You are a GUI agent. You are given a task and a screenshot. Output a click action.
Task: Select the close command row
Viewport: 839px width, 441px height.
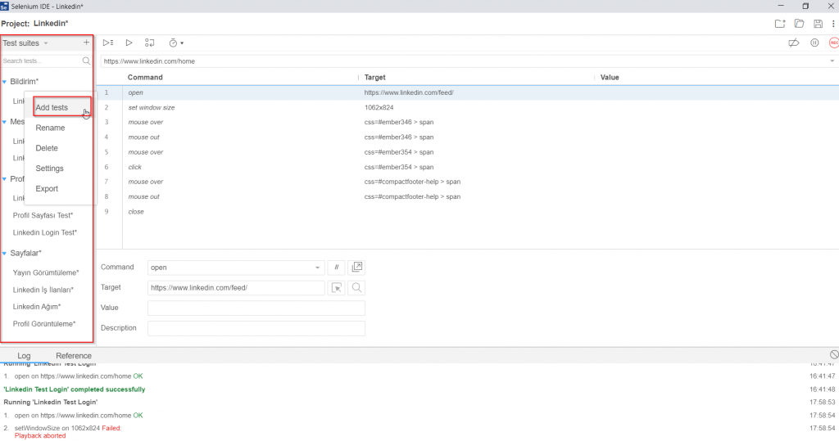(x=468, y=212)
